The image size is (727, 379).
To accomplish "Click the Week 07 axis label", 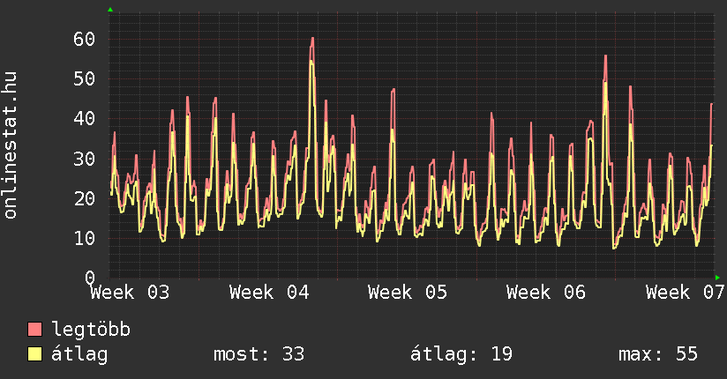I will pyautogui.click(x=686, y=292).
